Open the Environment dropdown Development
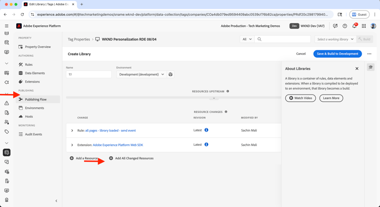The width and height of the screenshot is (380, 207). 141,74
